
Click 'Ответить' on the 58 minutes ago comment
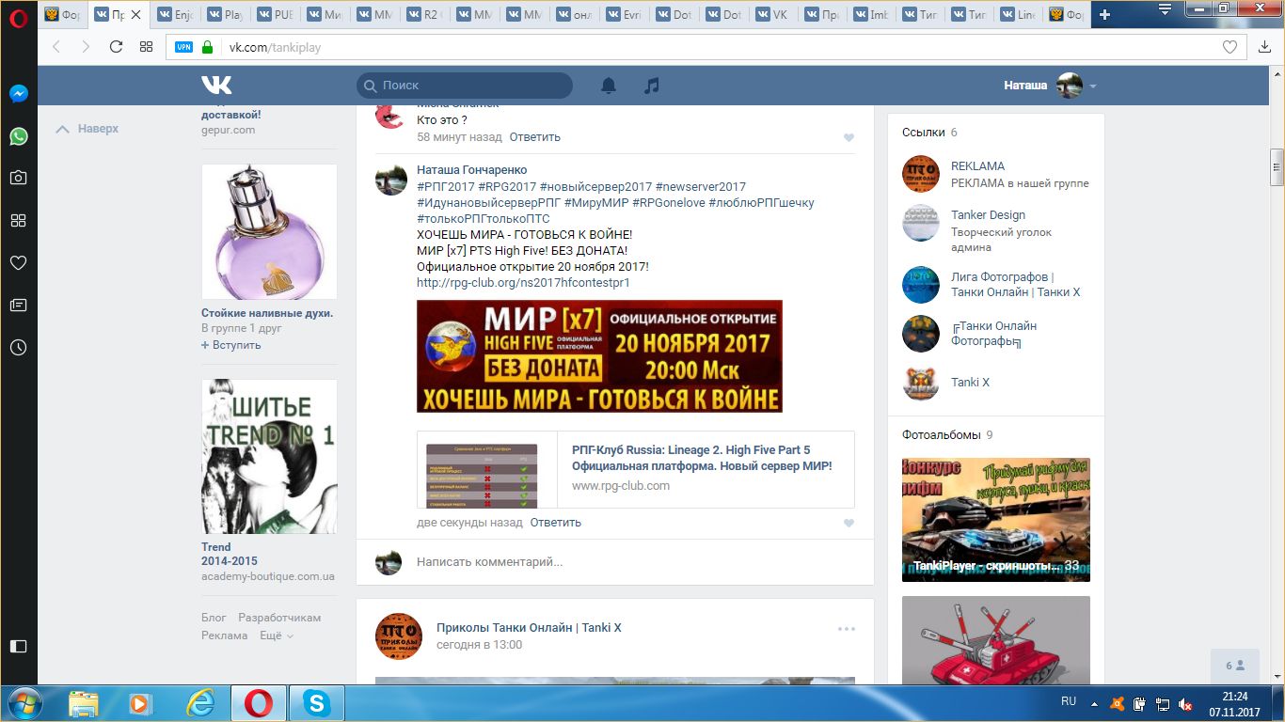coord(534,137)
